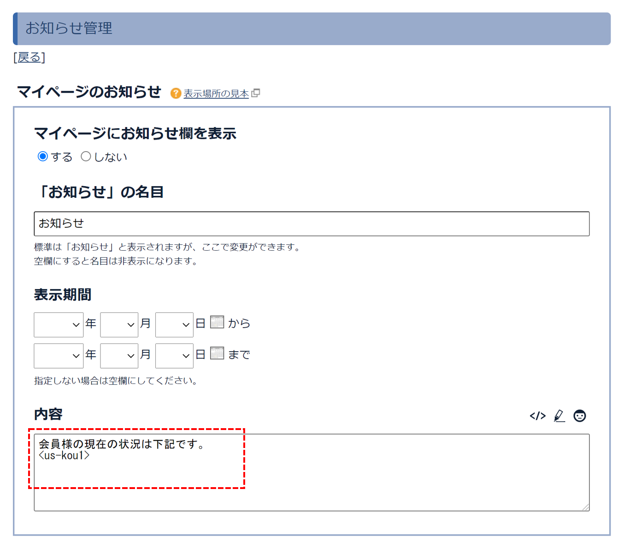Open the start month dropdown

pos(119,324)
